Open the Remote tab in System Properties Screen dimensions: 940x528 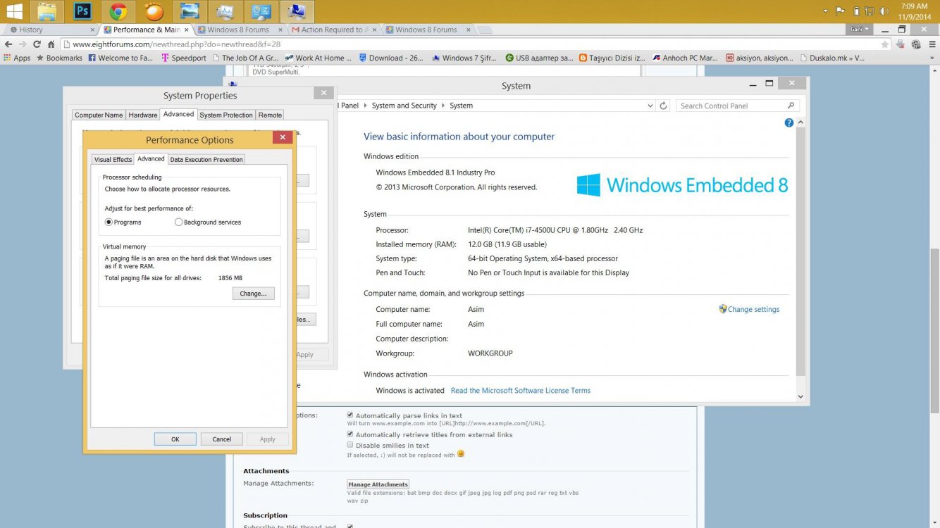pos(270,115)
